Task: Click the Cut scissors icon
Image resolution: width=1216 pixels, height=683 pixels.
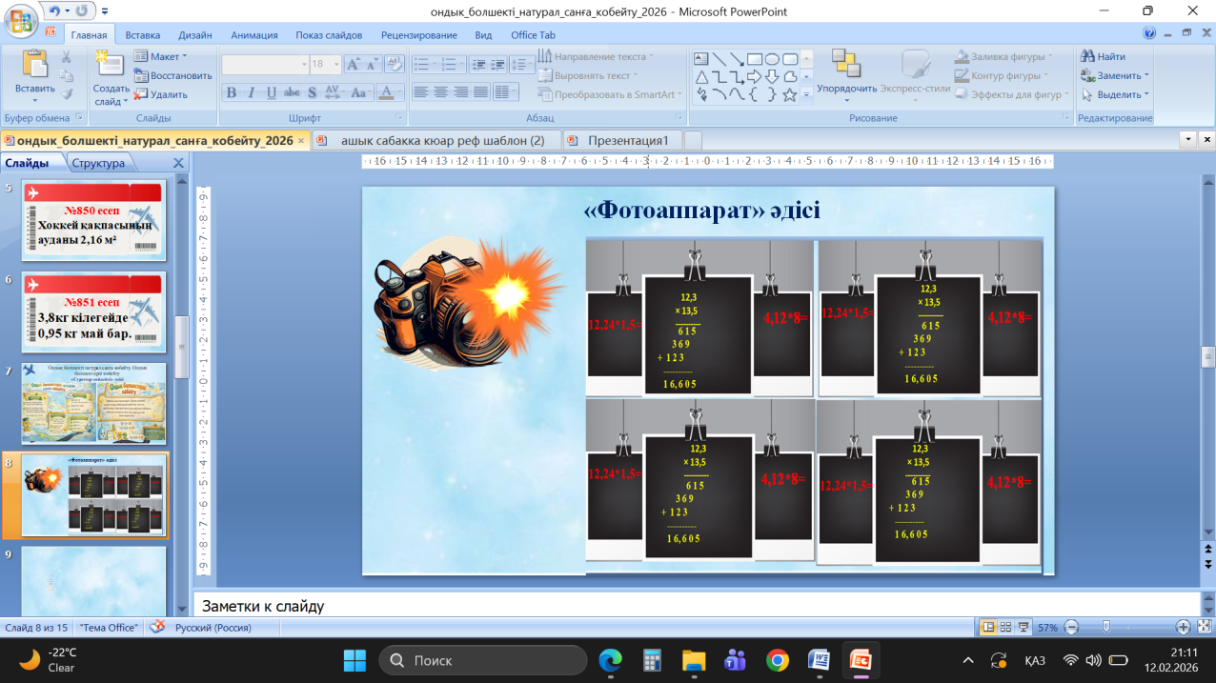Action: [x=67, y=57]
